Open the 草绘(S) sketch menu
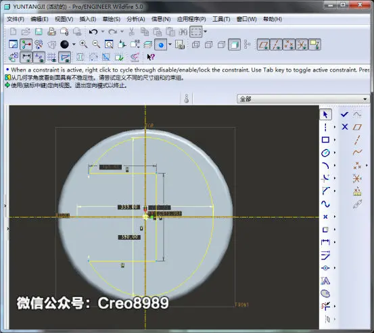The height and width of the screenshot is (333, 374). point(112,19)
